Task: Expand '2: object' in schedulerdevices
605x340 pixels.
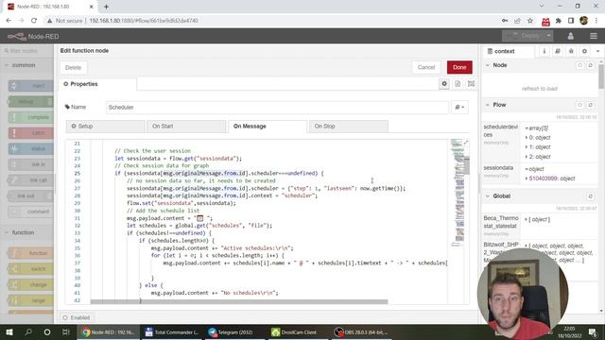Action: (x=527, y=157)
